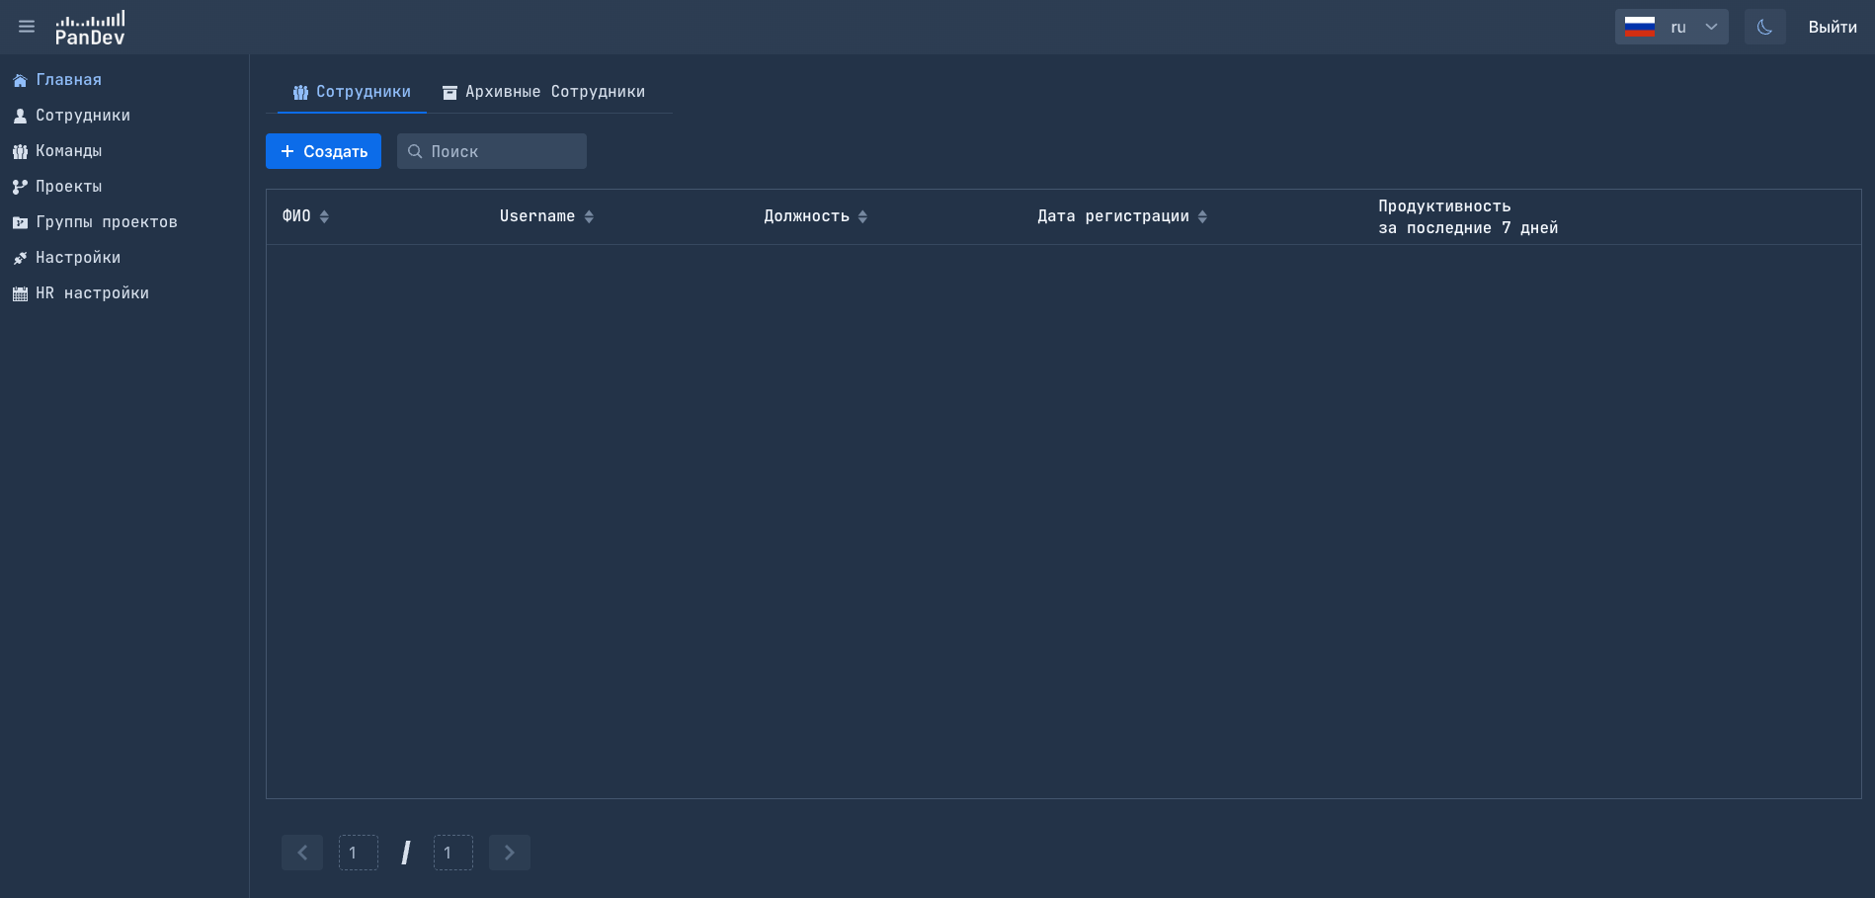Expand sort options on Должность column
Screen dimensions: 1875x898
pos(862,216)
